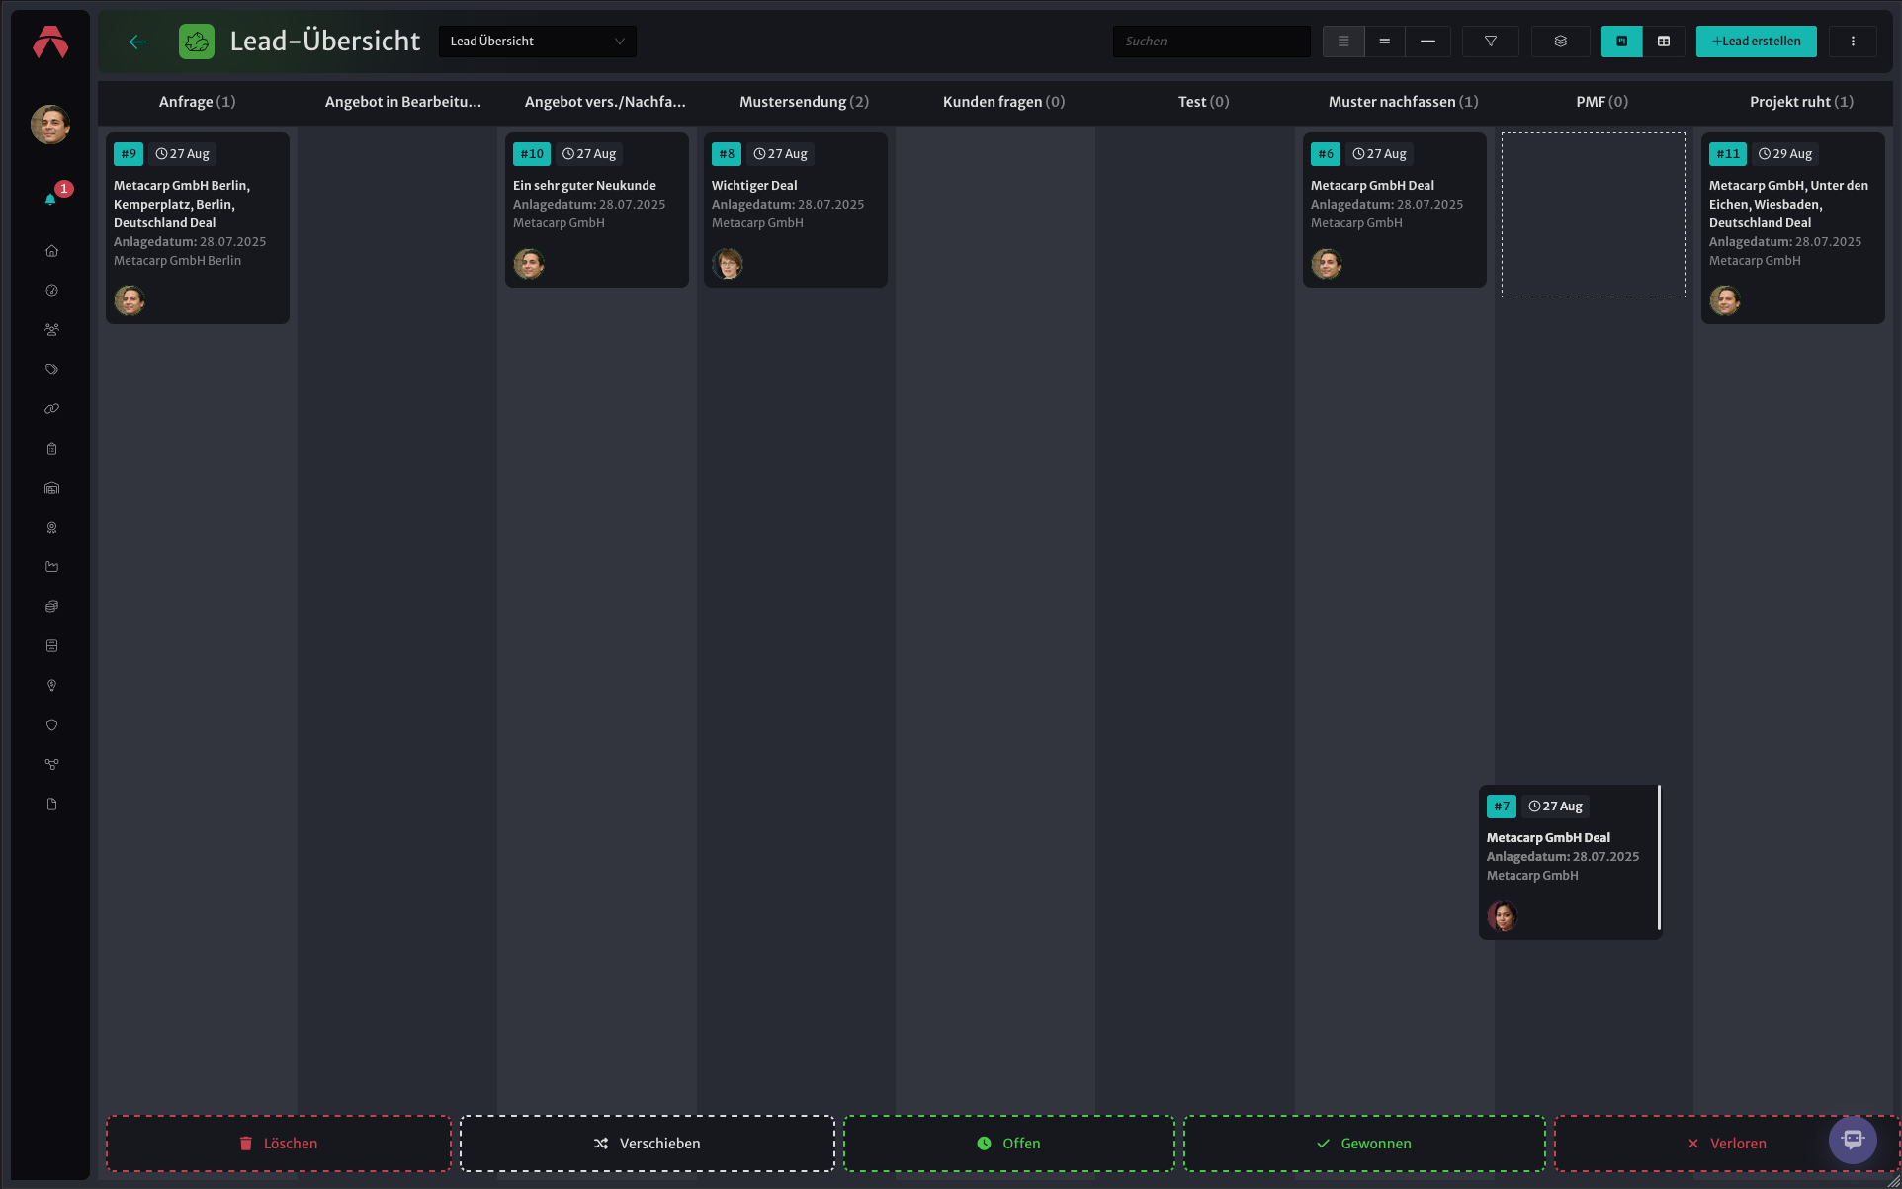Open the warehouse icon in the sidebar

click(51, 488)
